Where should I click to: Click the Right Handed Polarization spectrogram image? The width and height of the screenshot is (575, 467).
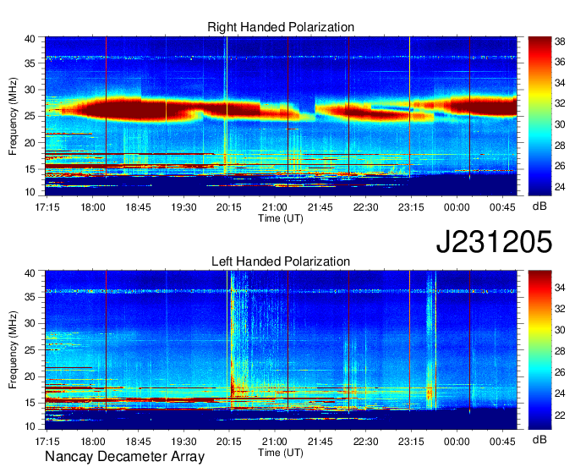pyautogui.click(x=281, y=116)
